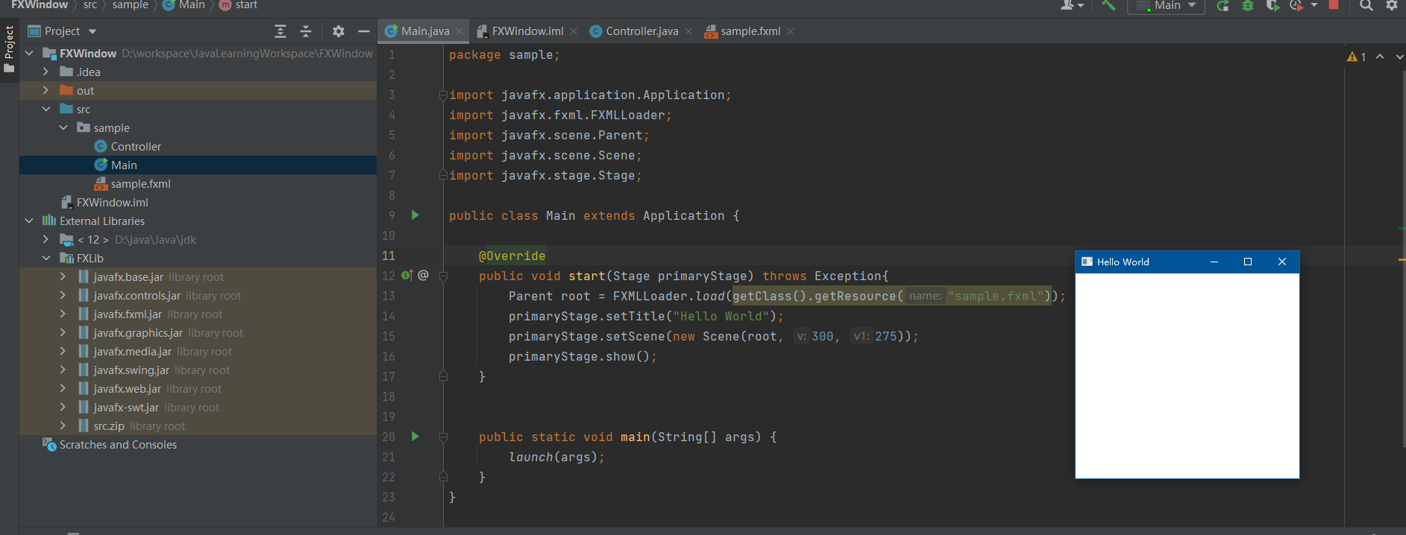
Task: Click the start method breadcrumb
Action: [238, 5]
